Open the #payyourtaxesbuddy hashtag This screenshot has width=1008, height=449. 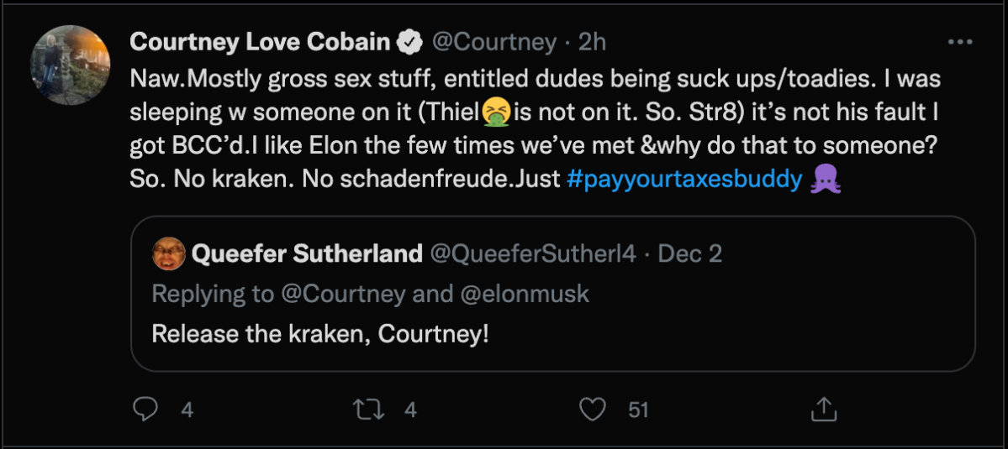[684, 180]
